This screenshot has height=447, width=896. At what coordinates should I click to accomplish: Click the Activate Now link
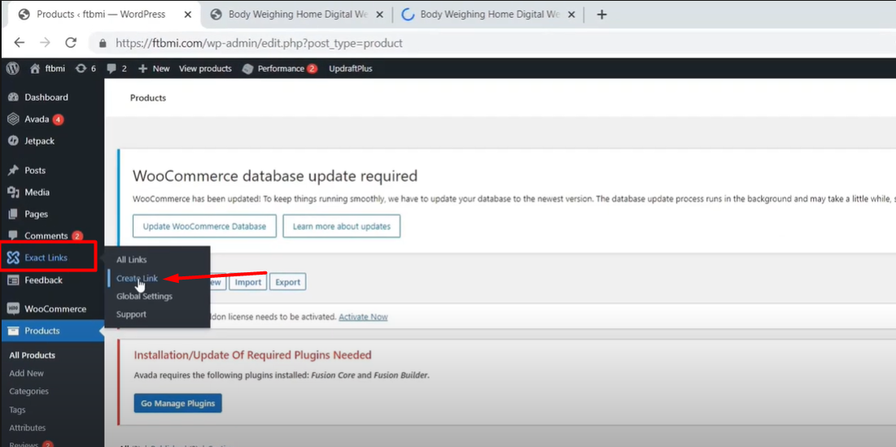pos(363,317)
